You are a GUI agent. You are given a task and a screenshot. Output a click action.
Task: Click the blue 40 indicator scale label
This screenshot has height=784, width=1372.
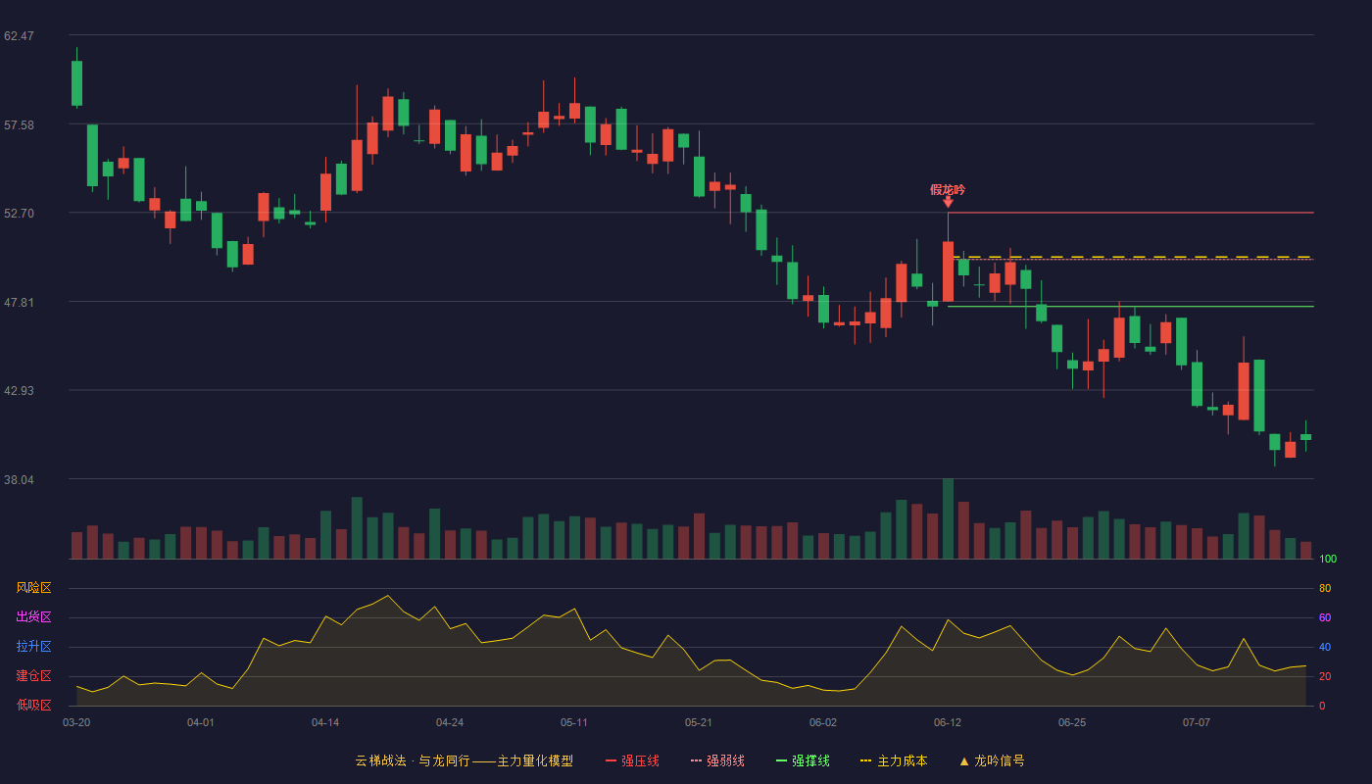(1325, 648)
